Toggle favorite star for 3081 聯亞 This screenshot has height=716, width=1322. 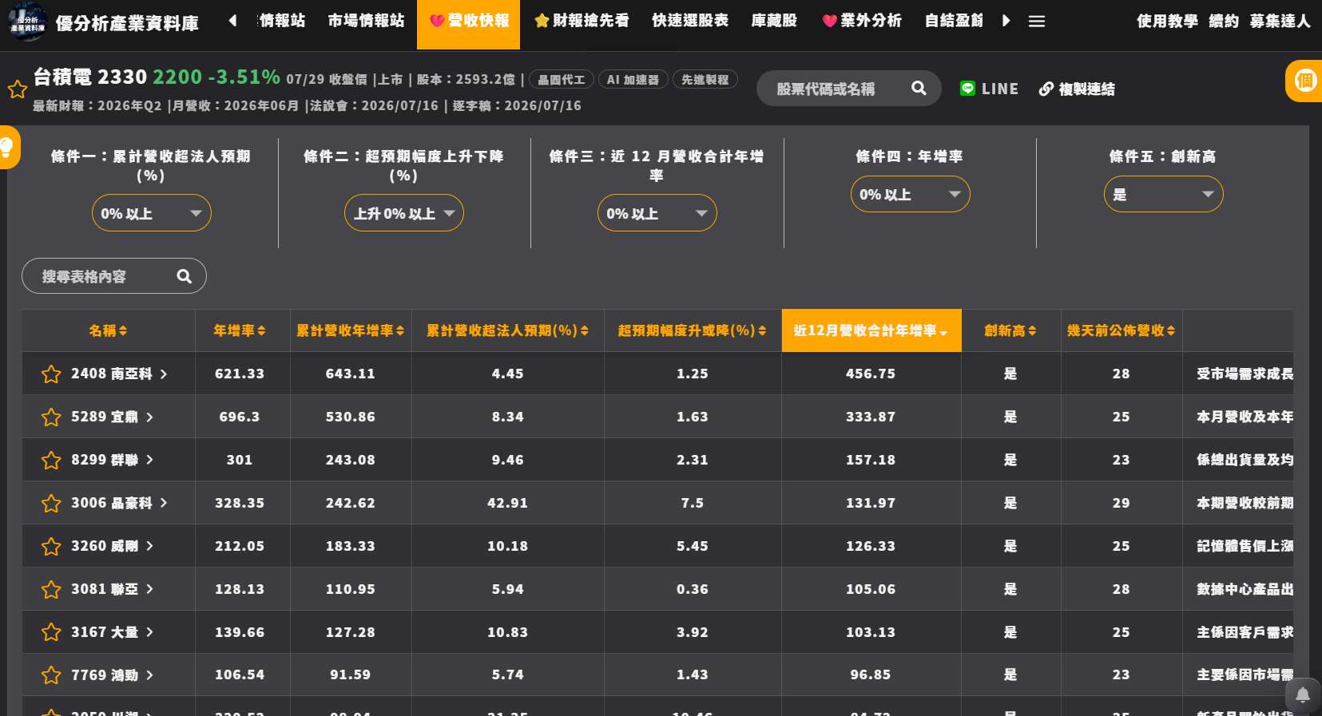[x=51, y=589]
